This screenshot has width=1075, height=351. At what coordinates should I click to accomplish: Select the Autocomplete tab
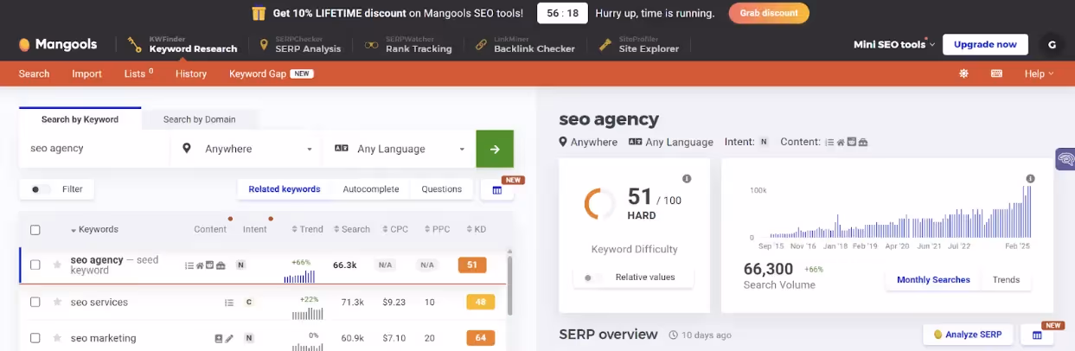pos(371,189)
